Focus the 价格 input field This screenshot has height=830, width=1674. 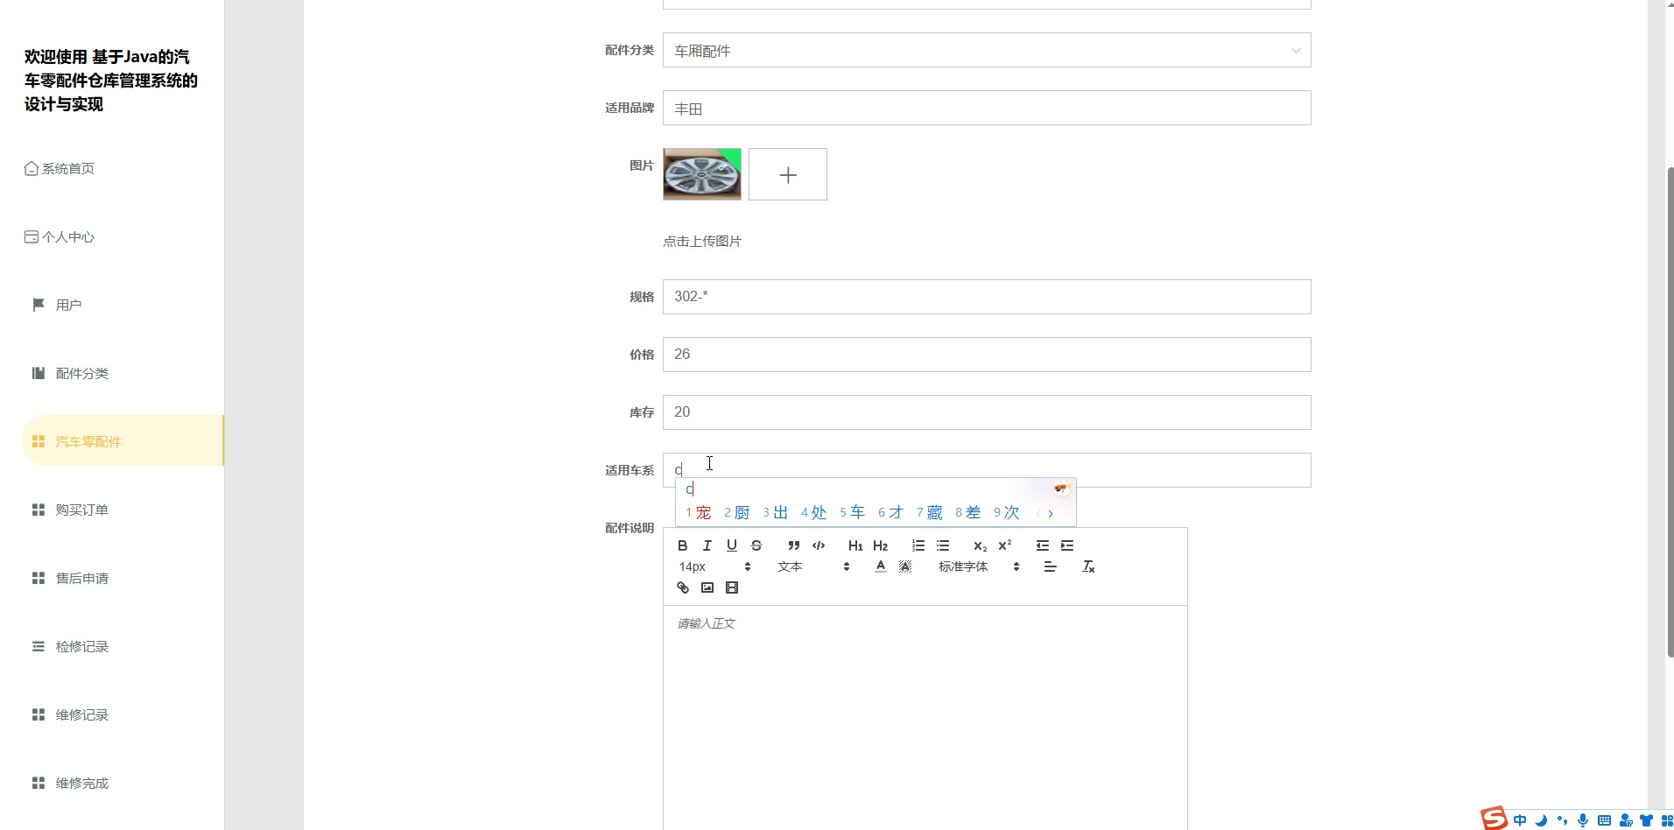(x=987, y=355)
